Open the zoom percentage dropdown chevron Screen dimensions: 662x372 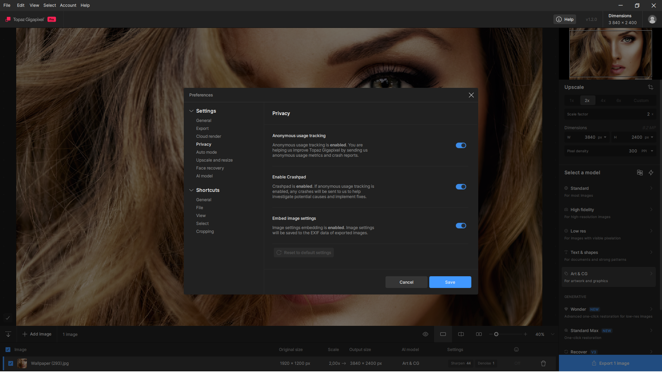coord(553,334)
